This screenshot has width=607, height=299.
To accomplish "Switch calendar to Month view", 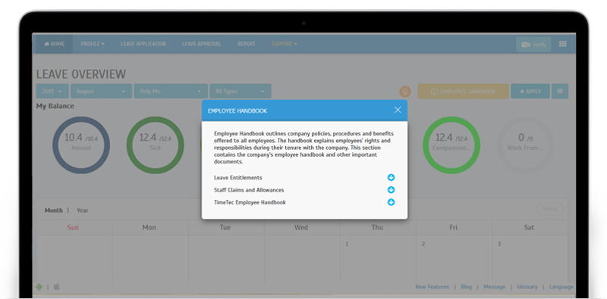I will [x=53, y=210].
